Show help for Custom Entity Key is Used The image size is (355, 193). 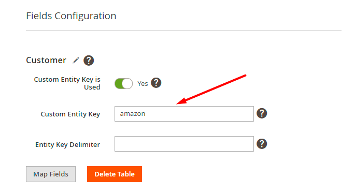[156, 83]
